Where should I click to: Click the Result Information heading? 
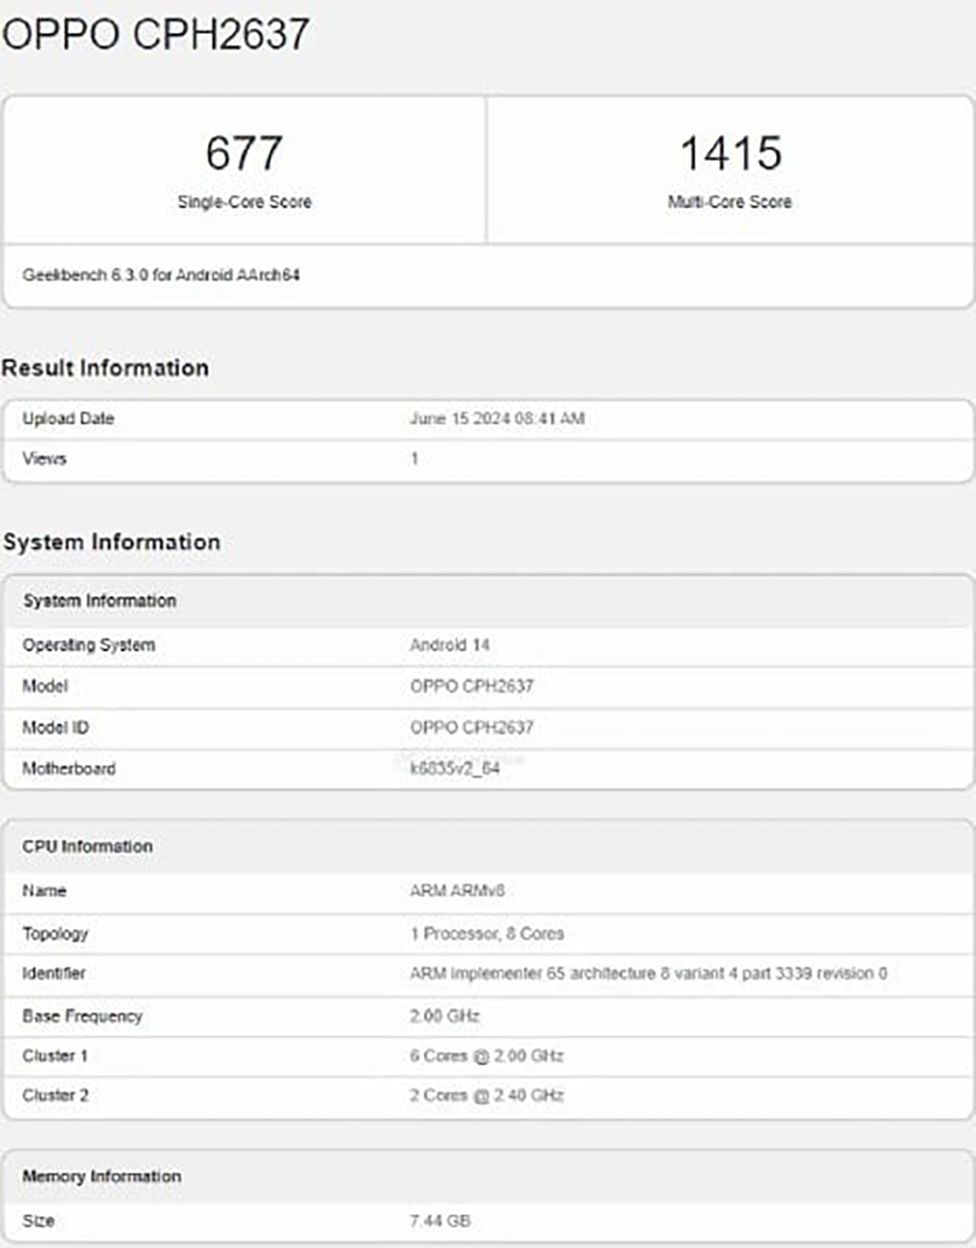pyautogui.click(x=107, y=367)
